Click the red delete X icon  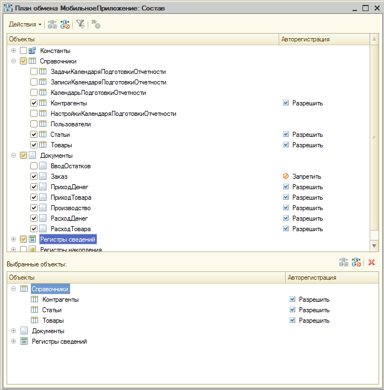point(371,263)
